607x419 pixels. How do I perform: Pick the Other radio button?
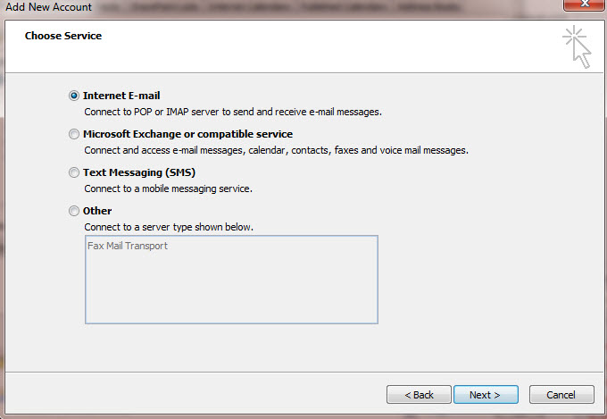[73, 211]
